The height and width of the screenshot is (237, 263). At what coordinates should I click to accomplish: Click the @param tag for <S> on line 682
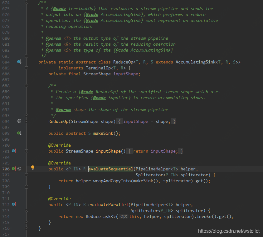tap(53, 50)
